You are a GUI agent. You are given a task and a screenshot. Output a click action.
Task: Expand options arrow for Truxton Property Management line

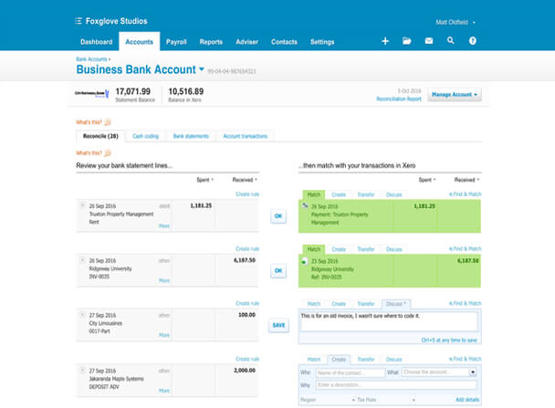82,205
